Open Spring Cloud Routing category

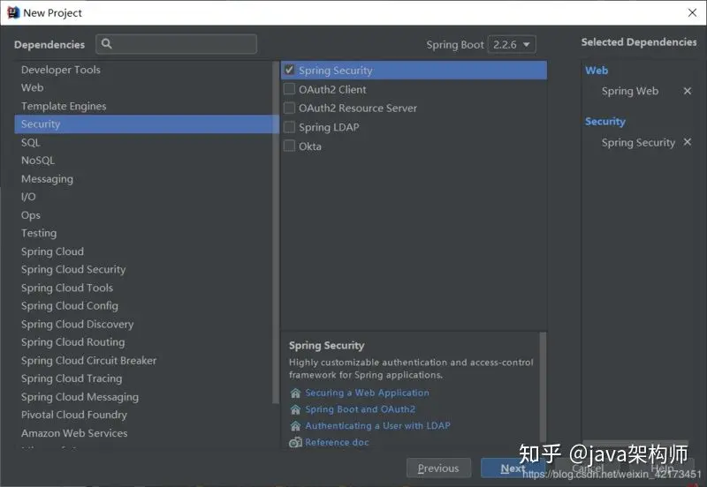tap(143, 342)
